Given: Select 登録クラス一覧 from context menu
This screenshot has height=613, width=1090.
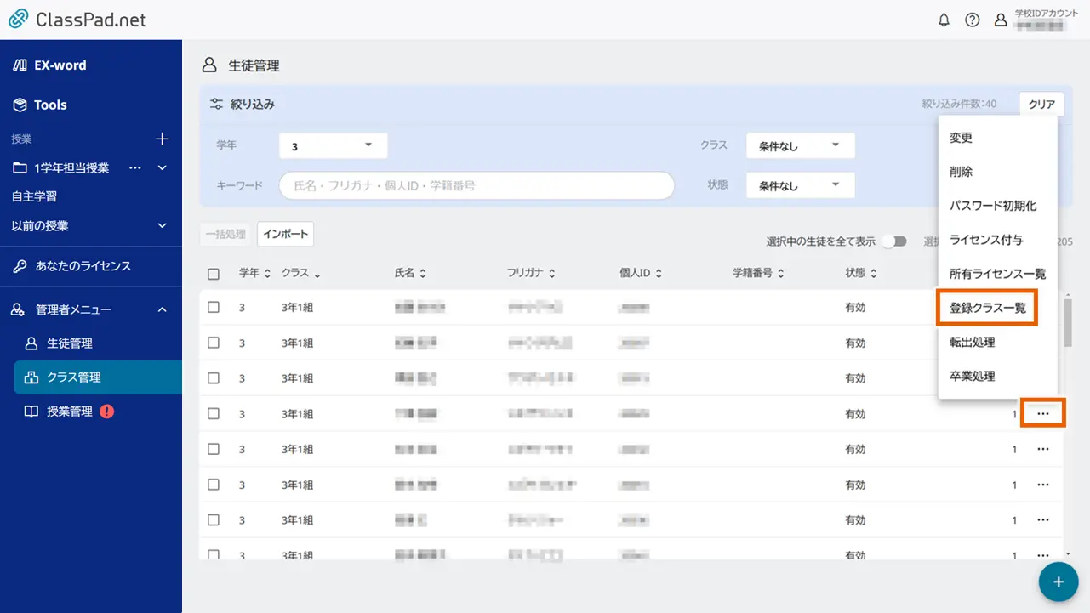Looking at the screenshot, I should coord(986,308).
